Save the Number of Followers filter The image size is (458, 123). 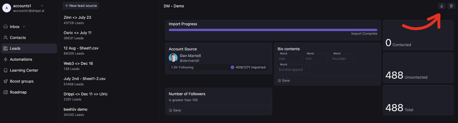[175, 110]
